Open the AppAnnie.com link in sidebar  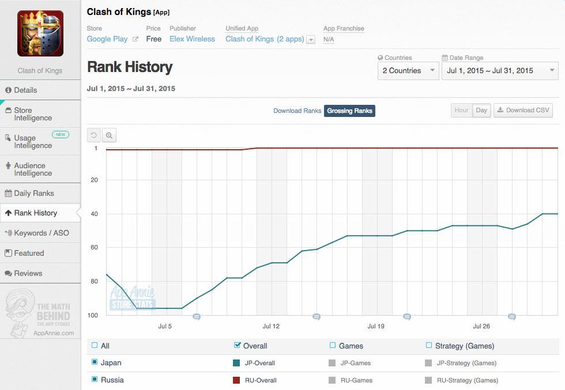coord(54,333)
